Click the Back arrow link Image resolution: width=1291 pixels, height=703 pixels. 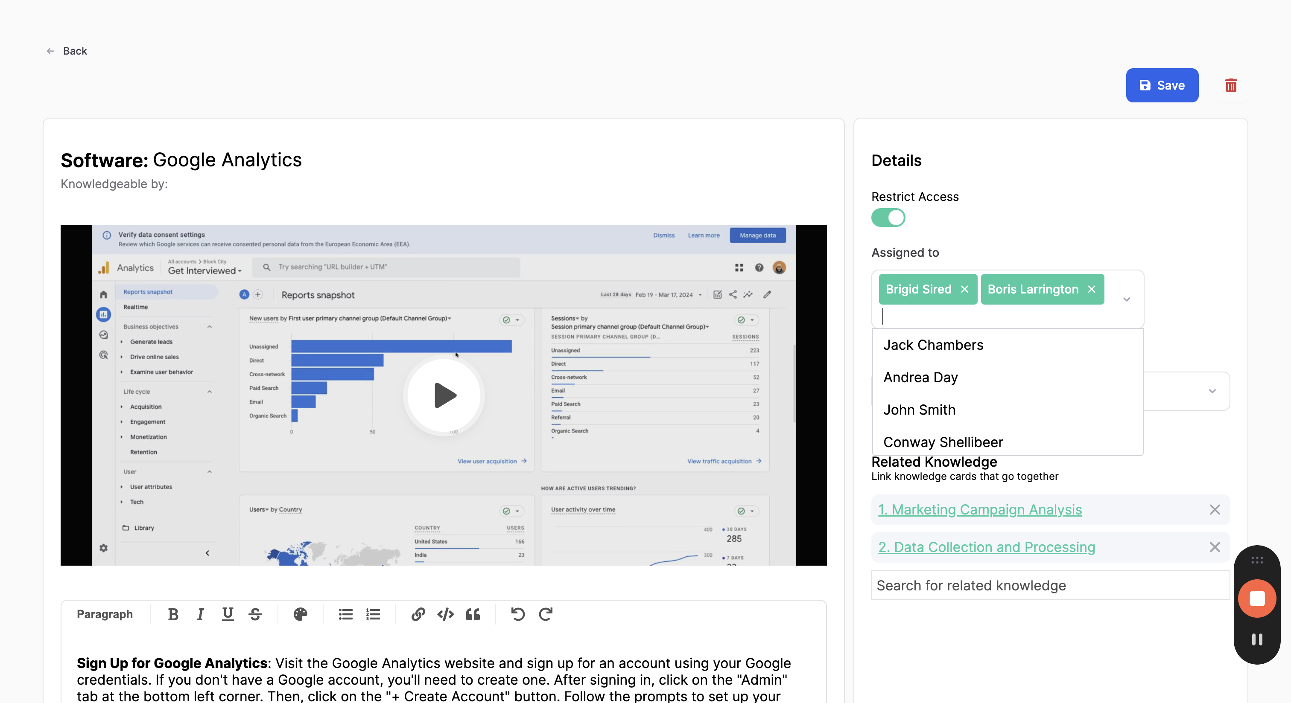[x=67, y=51]
